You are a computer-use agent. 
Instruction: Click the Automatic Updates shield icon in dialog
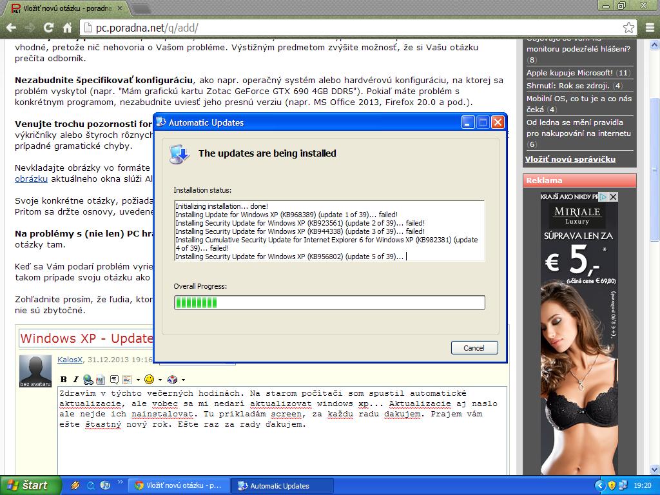pyautogui.click(x=180, y=154)
